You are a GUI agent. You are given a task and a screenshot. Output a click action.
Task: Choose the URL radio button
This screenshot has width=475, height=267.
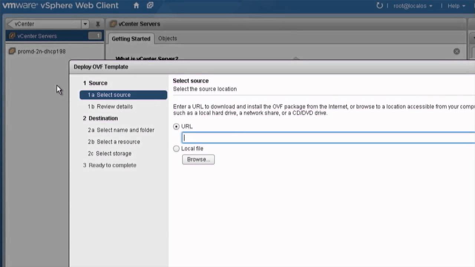[x=176, y=126]
